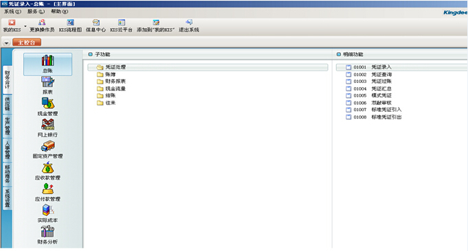Open the 帮助(H) menu
Screen dimensions: 468x251
59,12
